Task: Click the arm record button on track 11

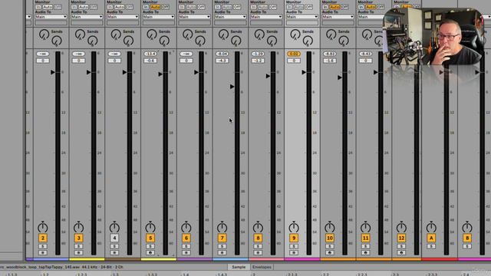Action: click(365, 252)
